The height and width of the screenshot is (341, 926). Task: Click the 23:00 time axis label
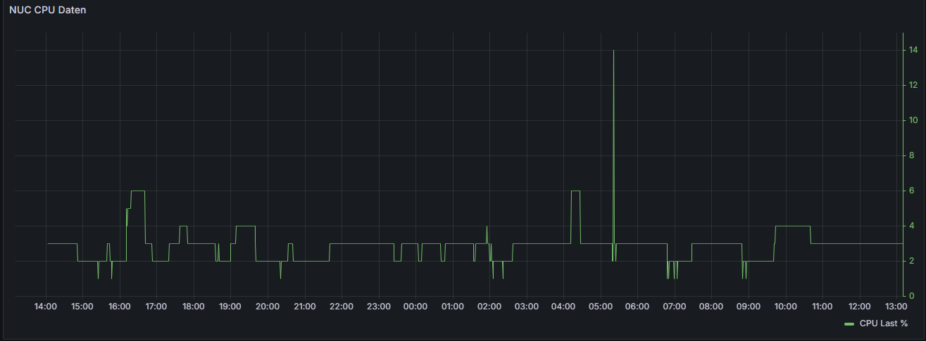click(x=378, y=307)
